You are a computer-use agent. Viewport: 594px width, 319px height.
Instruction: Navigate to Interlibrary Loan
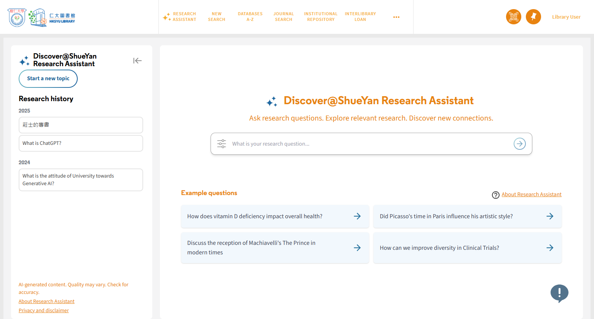[x=360, y=17]
